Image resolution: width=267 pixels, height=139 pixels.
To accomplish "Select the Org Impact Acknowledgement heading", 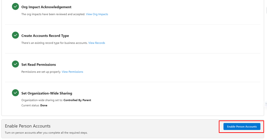I will (x=46, y=7).
